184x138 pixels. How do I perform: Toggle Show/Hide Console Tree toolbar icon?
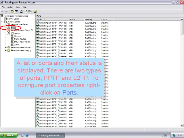pyautogui.click(x=16, y=11)
